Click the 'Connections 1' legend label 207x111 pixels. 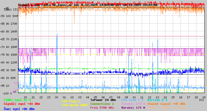pyautogui.click(x=102, y=104)
